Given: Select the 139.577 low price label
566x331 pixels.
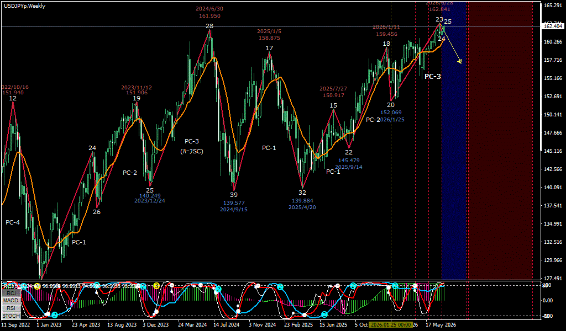Looking at the screenshot, I should click(x=234, y=203).
